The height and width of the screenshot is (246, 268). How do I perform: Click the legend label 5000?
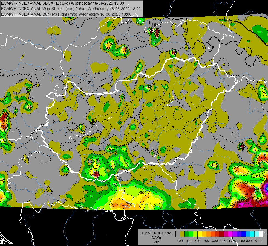tap(259, 241)
